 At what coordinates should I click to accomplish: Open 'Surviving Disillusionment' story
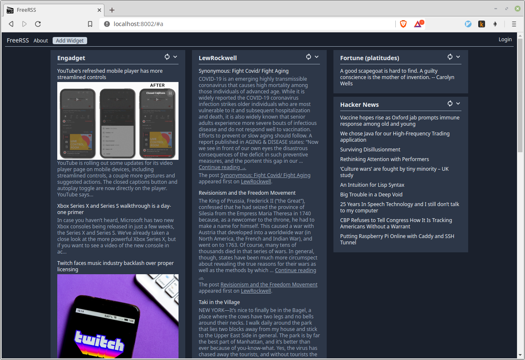click(370, 150)
